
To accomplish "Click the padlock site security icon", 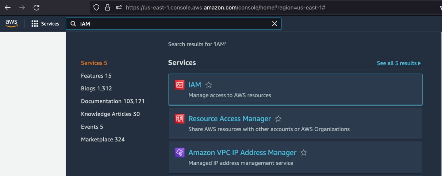I will point(107,7).
